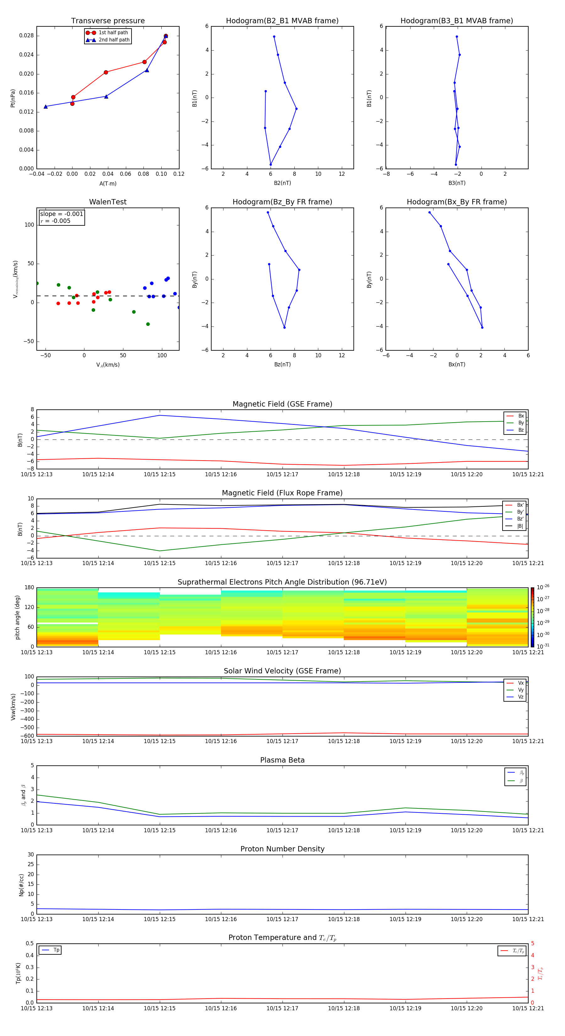Click the "Tp" legend box

click(x=50, y=950)
